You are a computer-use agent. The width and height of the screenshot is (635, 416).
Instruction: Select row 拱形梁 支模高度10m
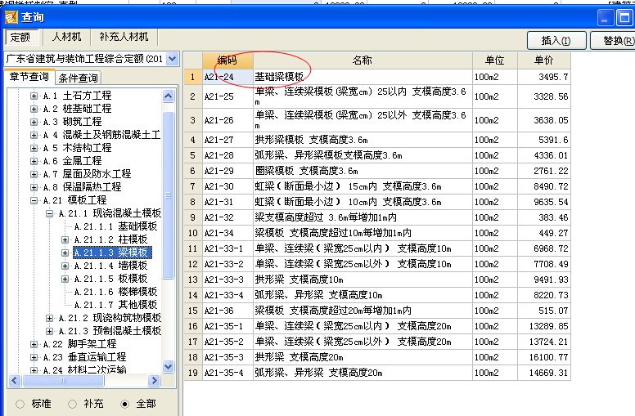[x=377, y=280]
